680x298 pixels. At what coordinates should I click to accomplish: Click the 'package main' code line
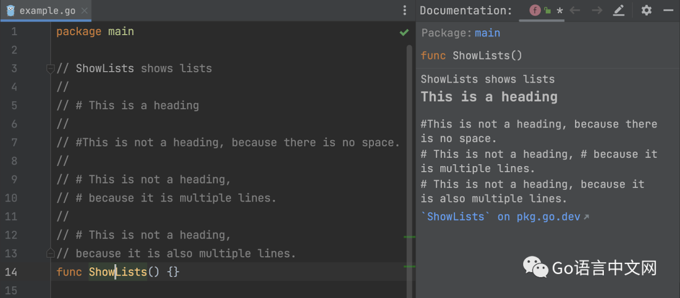click(x=95, y=31)
